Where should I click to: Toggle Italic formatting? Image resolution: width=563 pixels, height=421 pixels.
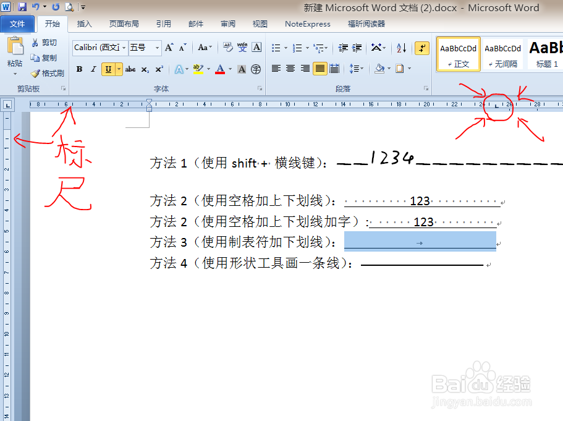click(x=93, y=69)
